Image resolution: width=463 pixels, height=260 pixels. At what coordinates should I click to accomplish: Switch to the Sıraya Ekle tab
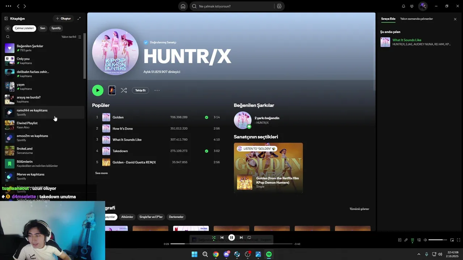coord(388,19)
